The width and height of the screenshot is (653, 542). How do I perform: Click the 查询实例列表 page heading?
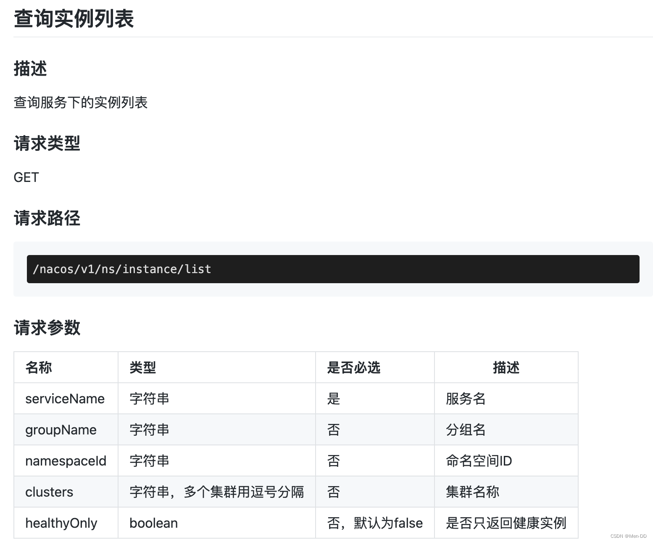click(x=74, y=19)
